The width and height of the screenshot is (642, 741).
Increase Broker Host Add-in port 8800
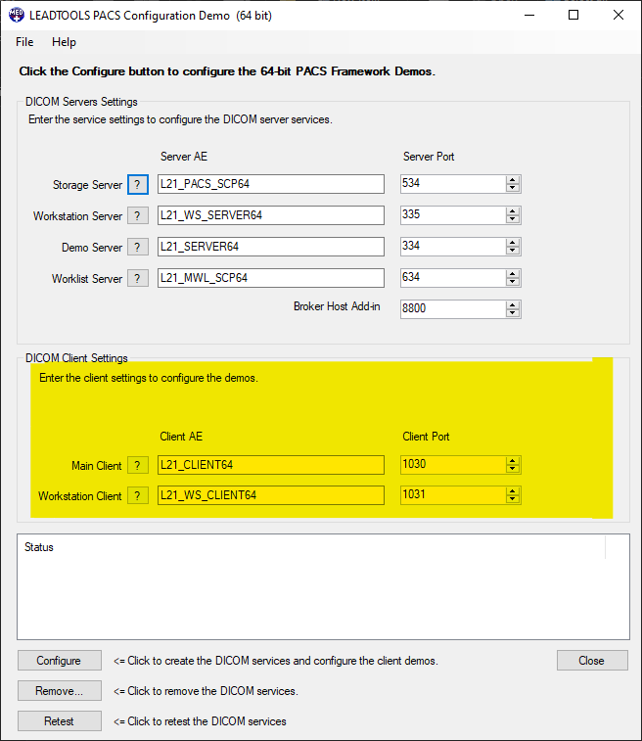(513, 304)
